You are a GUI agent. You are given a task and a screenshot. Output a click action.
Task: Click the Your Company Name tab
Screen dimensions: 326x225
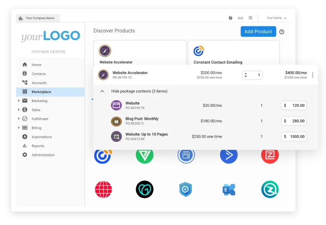tap(38, 18)
